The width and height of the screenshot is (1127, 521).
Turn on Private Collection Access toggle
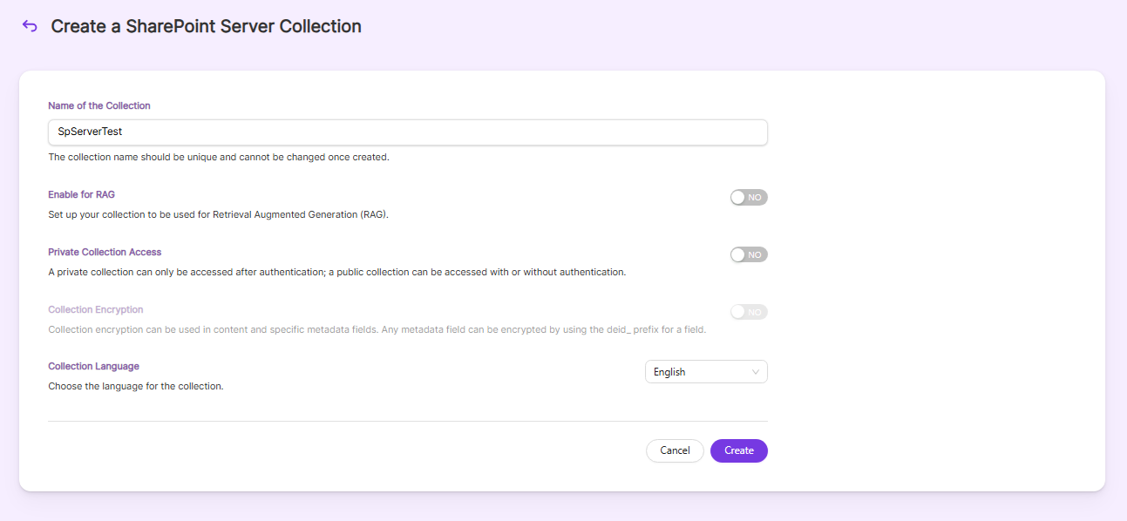[x=749, y=254]
